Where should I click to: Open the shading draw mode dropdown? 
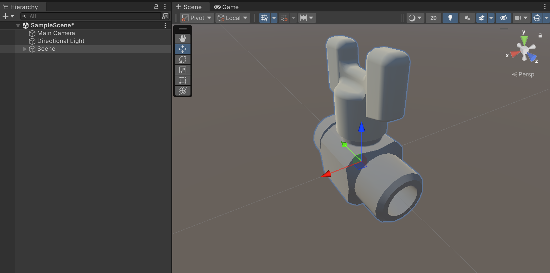415,18
